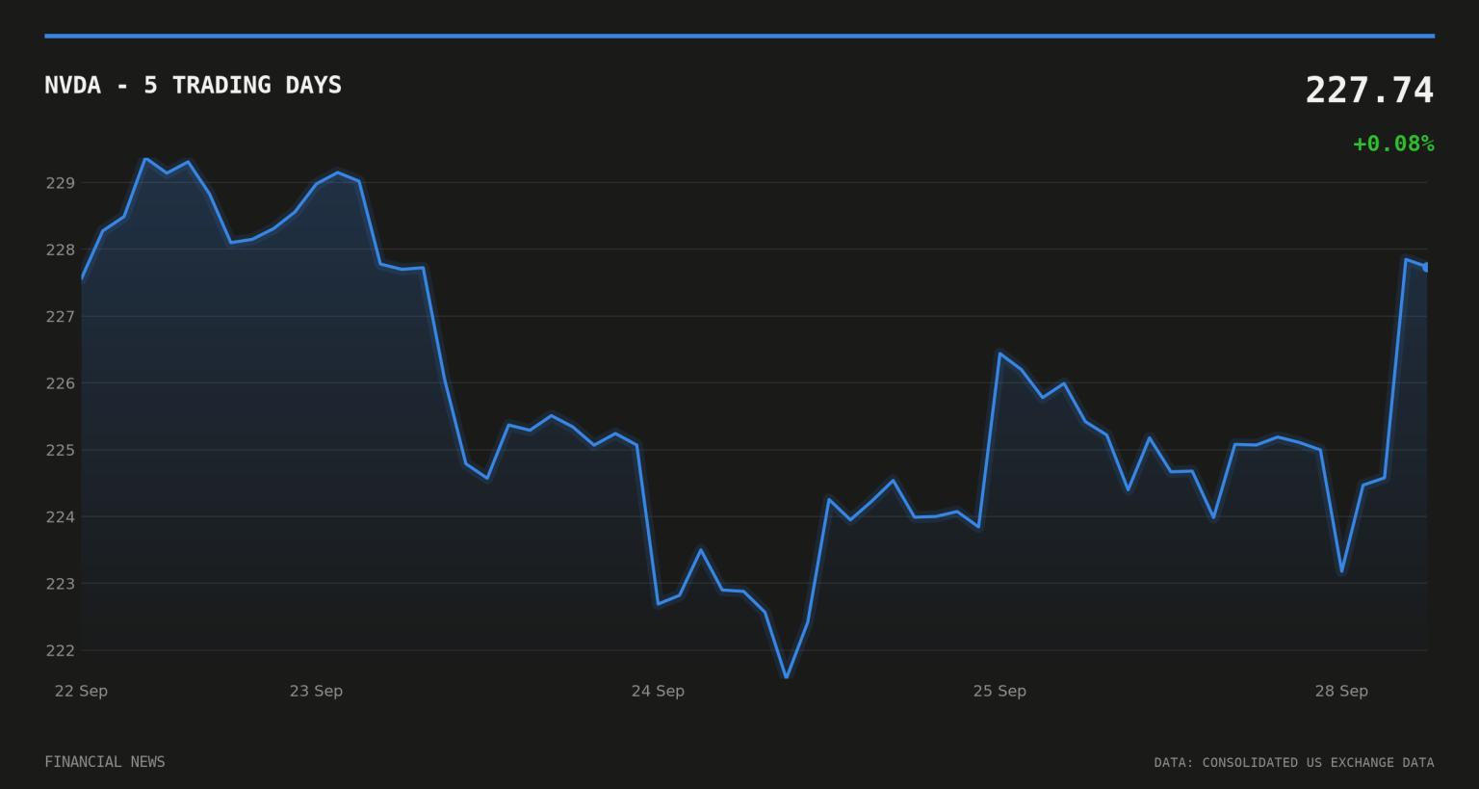Click the 25 Sep date label

pos(999,691)
